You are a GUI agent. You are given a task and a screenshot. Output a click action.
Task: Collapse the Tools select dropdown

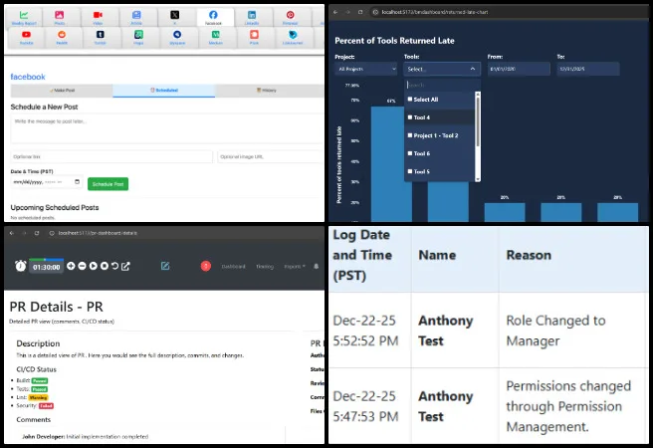click(442, 69)
